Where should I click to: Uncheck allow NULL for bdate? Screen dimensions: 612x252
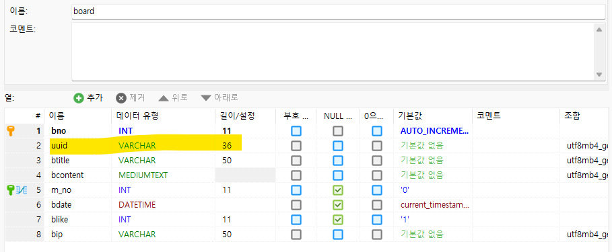click(338, 205)
